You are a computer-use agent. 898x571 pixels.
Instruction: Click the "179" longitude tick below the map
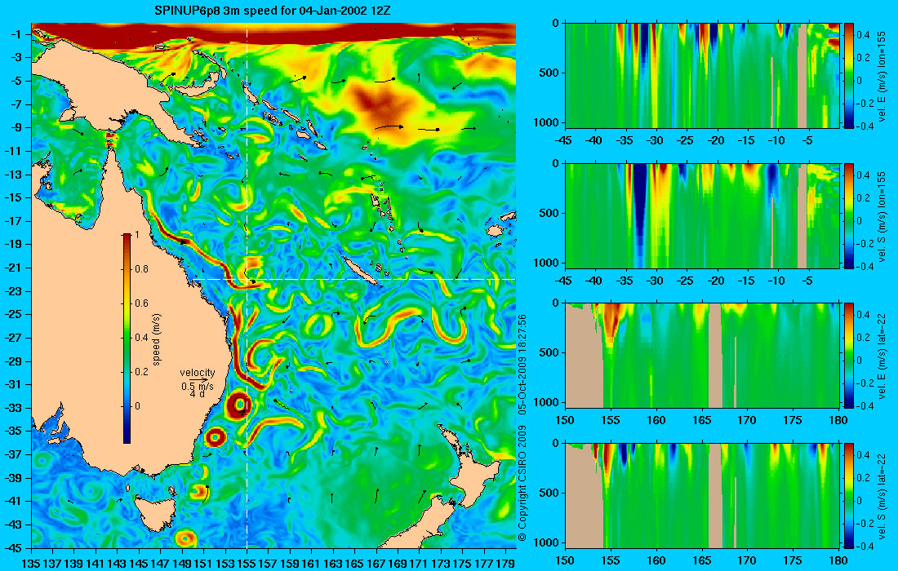click(x=505, y=564)
